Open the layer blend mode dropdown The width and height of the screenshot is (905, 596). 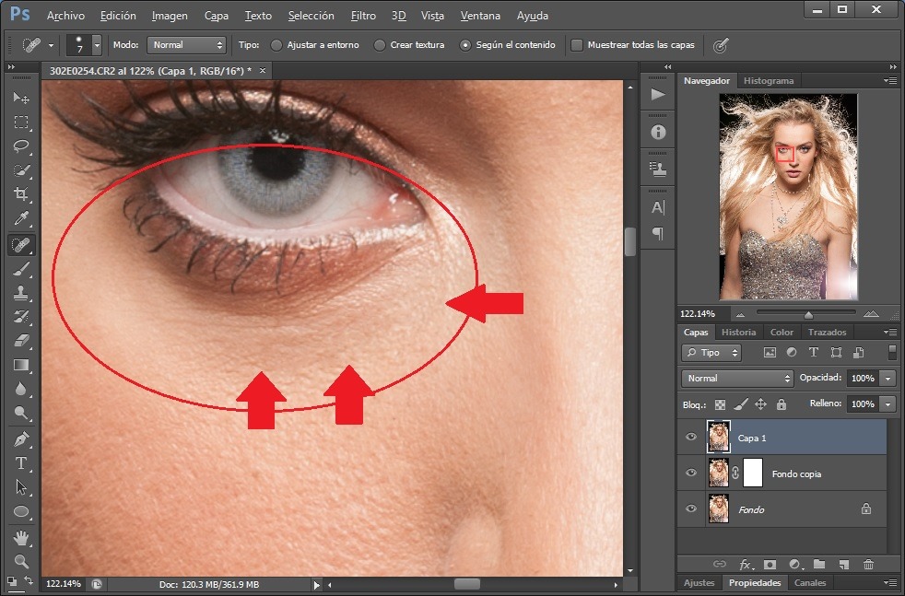tap(737, 379)
